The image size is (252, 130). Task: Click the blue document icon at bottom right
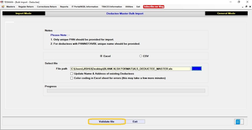click(x=238, y=122)
